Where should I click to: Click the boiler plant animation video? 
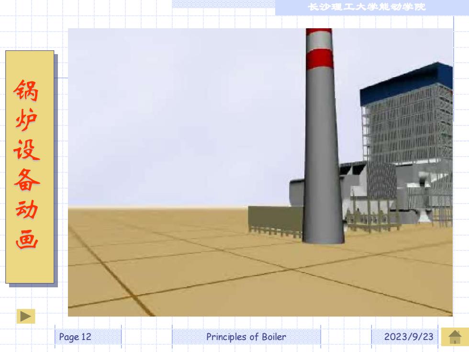click(x=260, y=172)
